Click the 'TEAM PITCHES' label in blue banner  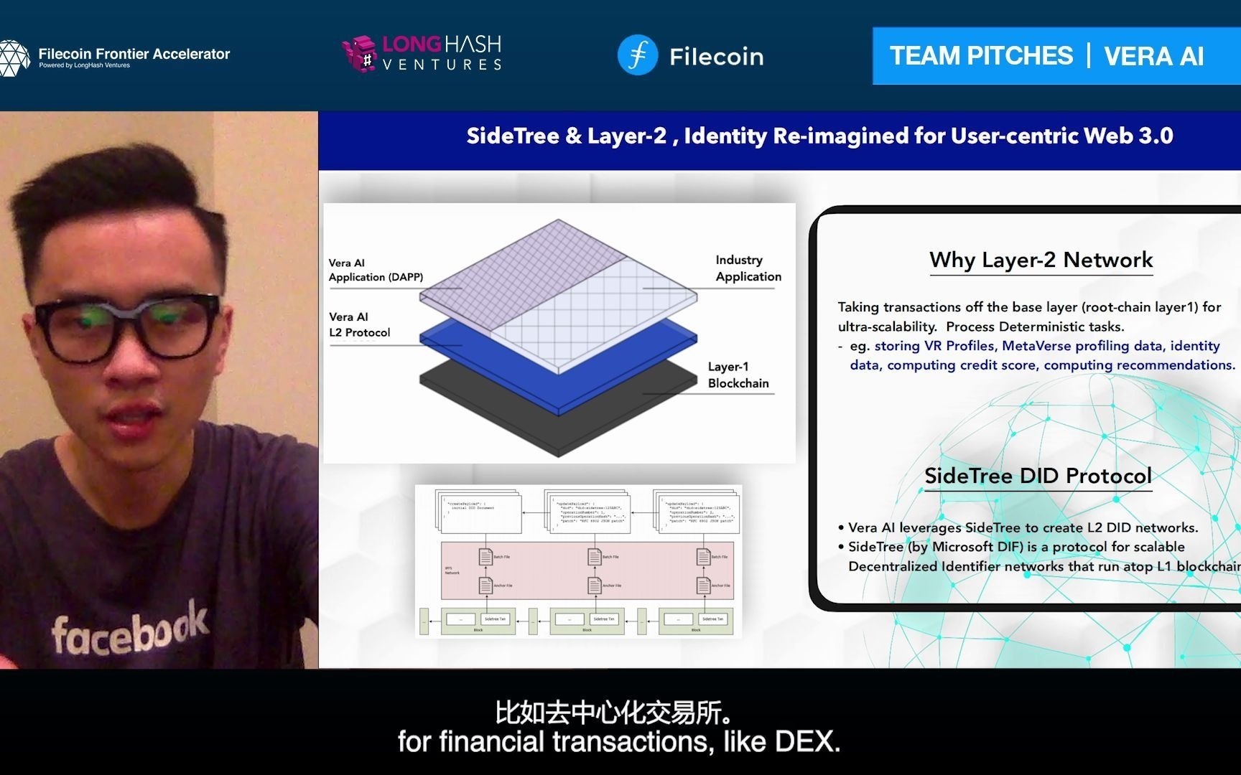click(x=981, y=56)
